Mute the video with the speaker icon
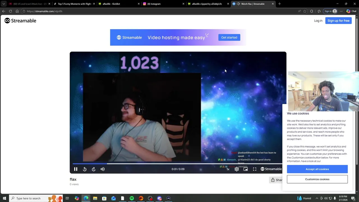Image resolution: width=359 pixels, height=202 pixels. pos(103,169)
